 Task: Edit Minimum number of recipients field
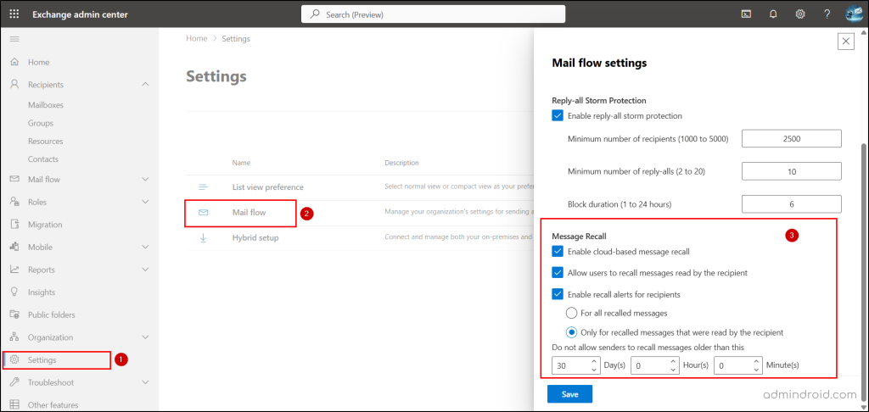pyautogui.click(x=792, y=138)
